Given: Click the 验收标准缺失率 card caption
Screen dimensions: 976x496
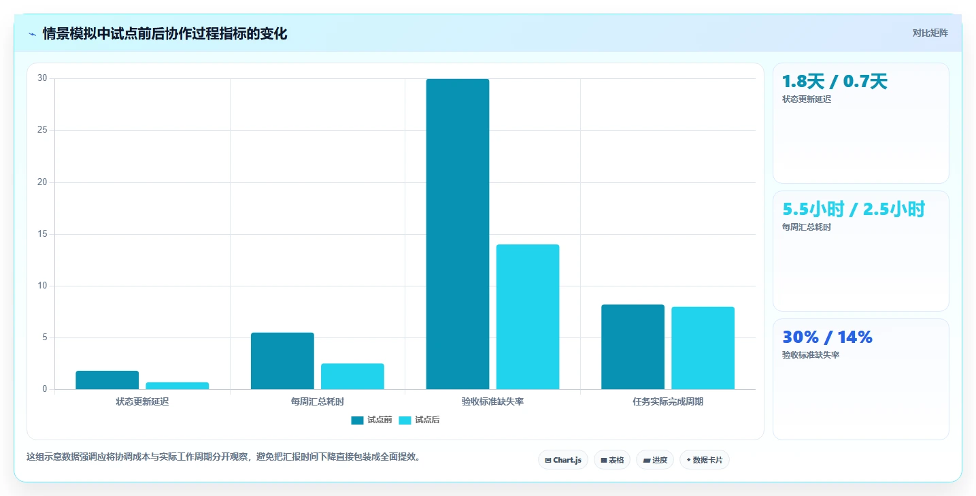Looking at the screenshot, I should point(811,354).
